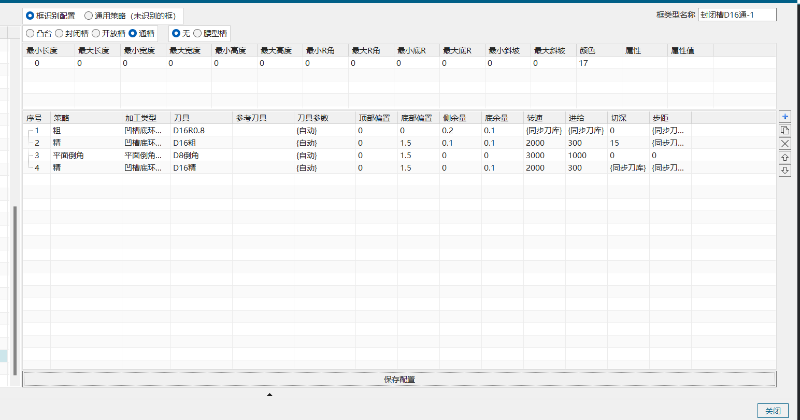Select tool cell D16R0.8
800x420 pixels.
(x=202, y=130)
